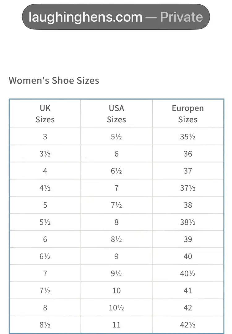The width and height of the screenshot is (232, 334).
Task: Click the European size 42½ cell
Action: (188, 325)
